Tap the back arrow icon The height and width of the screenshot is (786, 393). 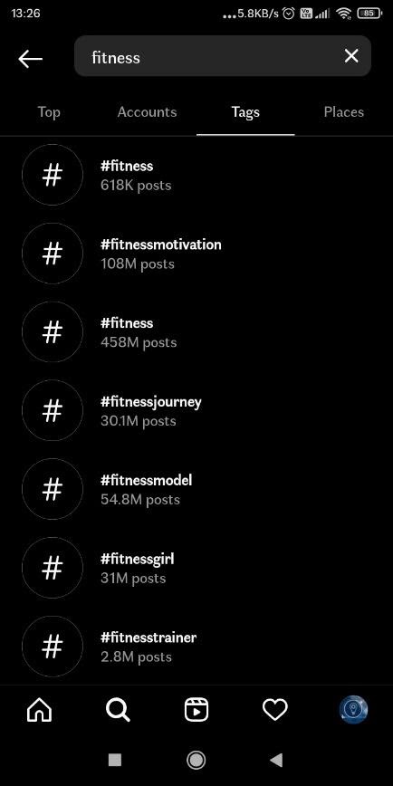(x=30, y=59)
